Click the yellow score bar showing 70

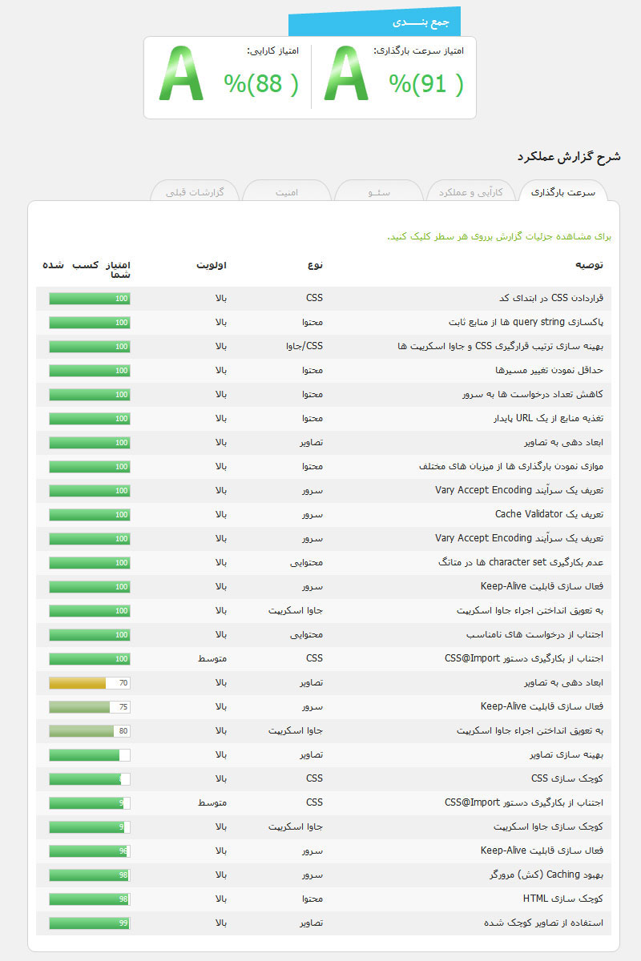click(90, 683)
